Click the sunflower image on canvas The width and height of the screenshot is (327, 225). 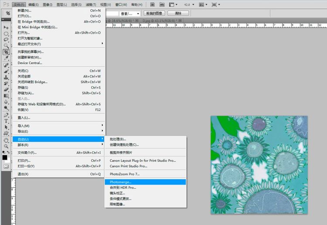259,165
